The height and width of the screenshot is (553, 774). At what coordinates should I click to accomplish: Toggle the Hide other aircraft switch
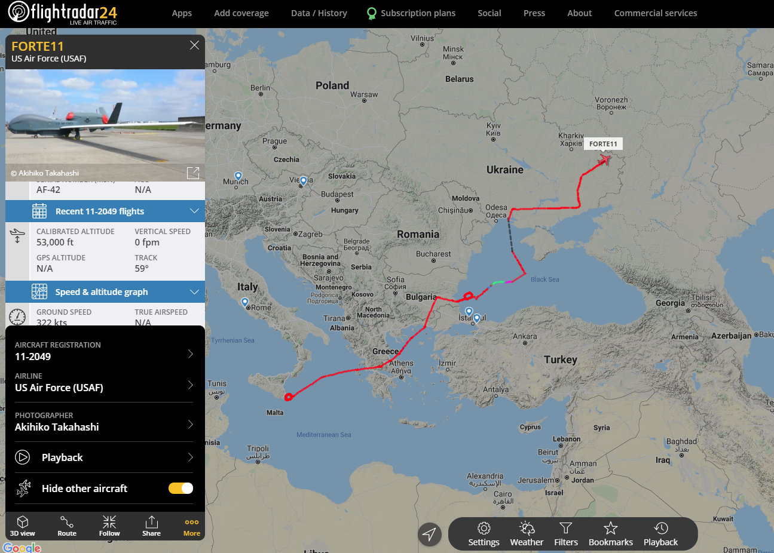[x=181, y=489]
